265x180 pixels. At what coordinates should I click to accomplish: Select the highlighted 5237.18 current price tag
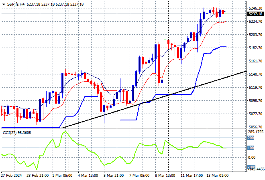(x=256, y=14)
